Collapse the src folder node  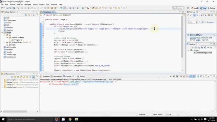click(5, 35)
